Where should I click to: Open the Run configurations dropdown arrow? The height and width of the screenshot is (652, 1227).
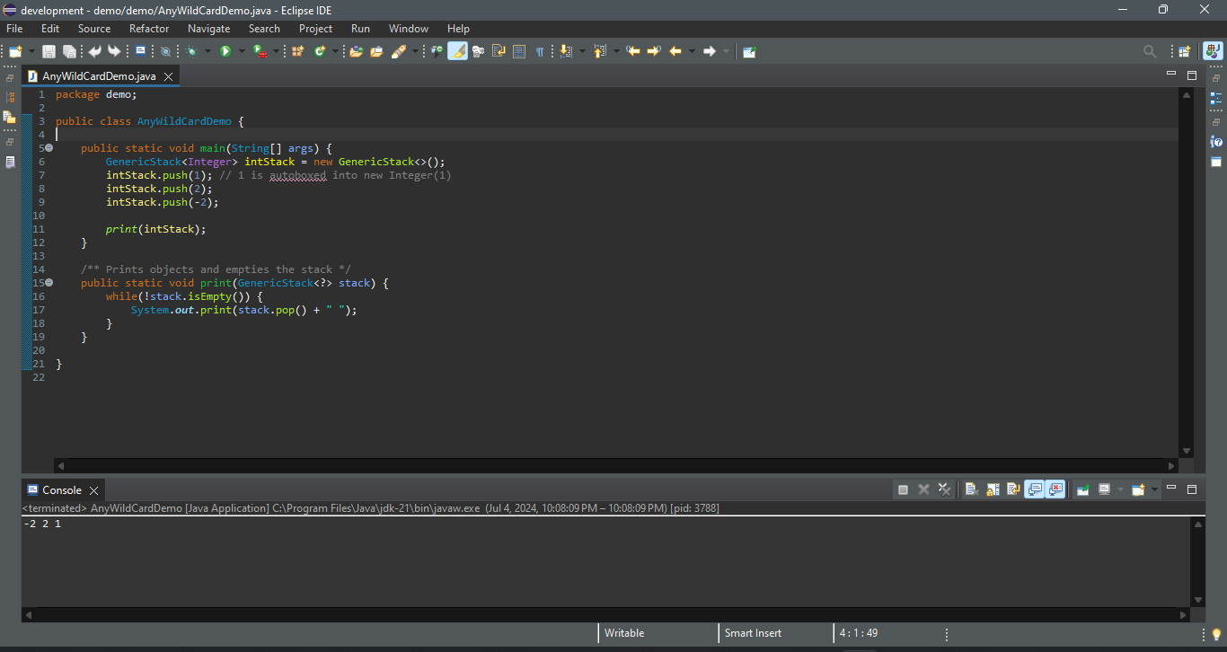(x=242, y=52)
